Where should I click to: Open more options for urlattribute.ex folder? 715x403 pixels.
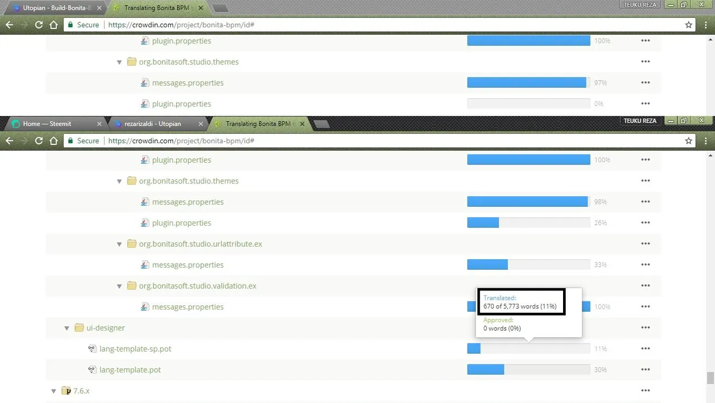(646, 244)
